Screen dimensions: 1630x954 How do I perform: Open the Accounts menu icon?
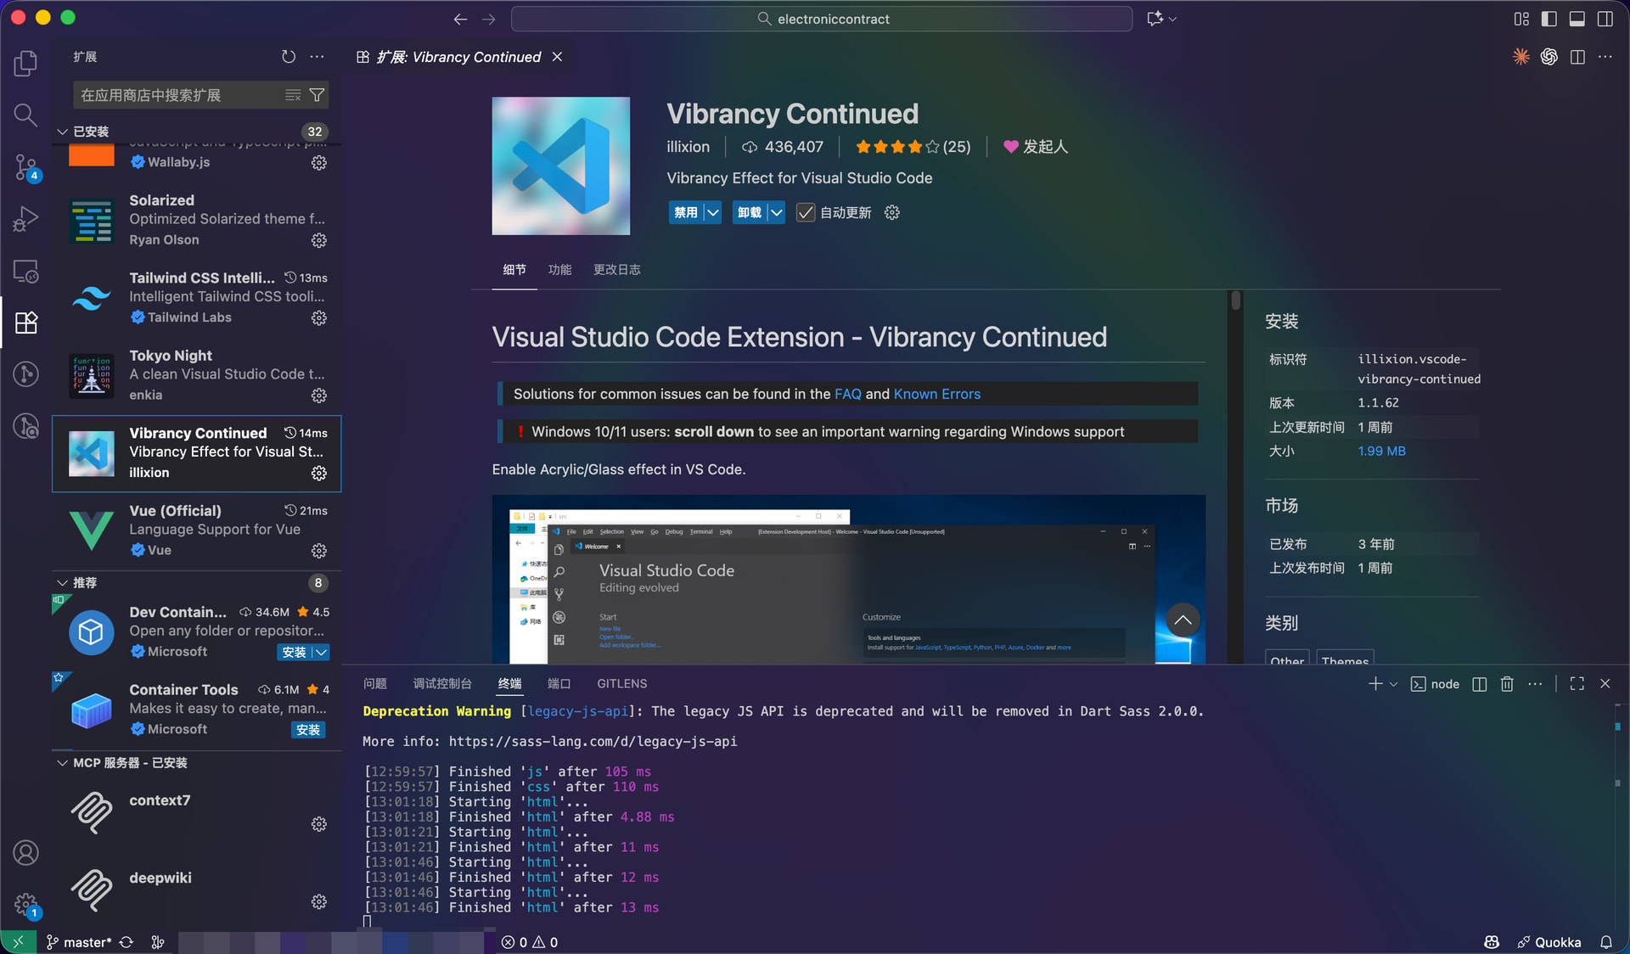25,852
